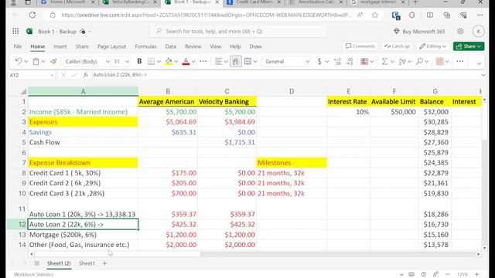Refresh the browser page
495x278 pixels.
[32, 15]
